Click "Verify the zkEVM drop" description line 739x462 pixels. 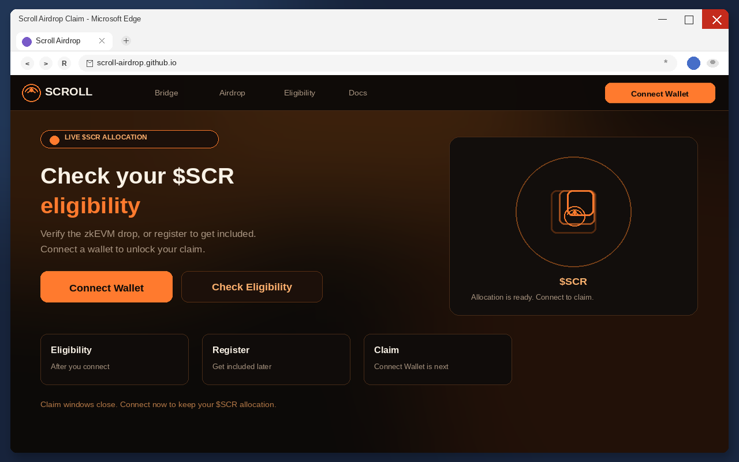[148, 234]
